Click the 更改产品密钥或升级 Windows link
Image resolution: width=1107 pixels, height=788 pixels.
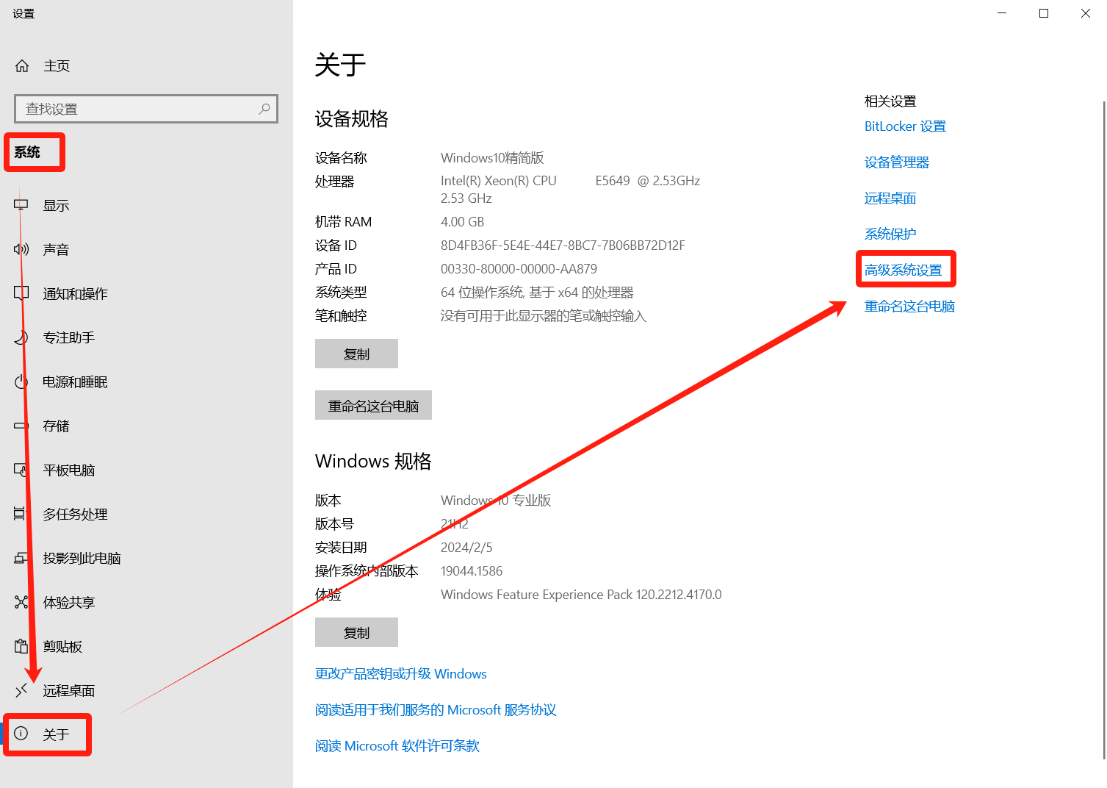pyautogui.click(x=400, y=674)
